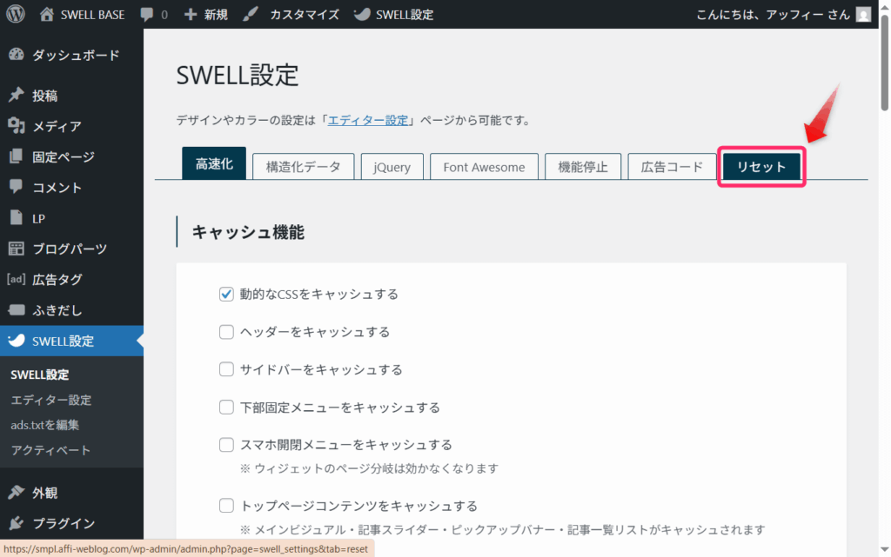The width and height of the screenshot is (891, 557).
Task: Click the ダッシュボード gauge icon
Action: 17,55
